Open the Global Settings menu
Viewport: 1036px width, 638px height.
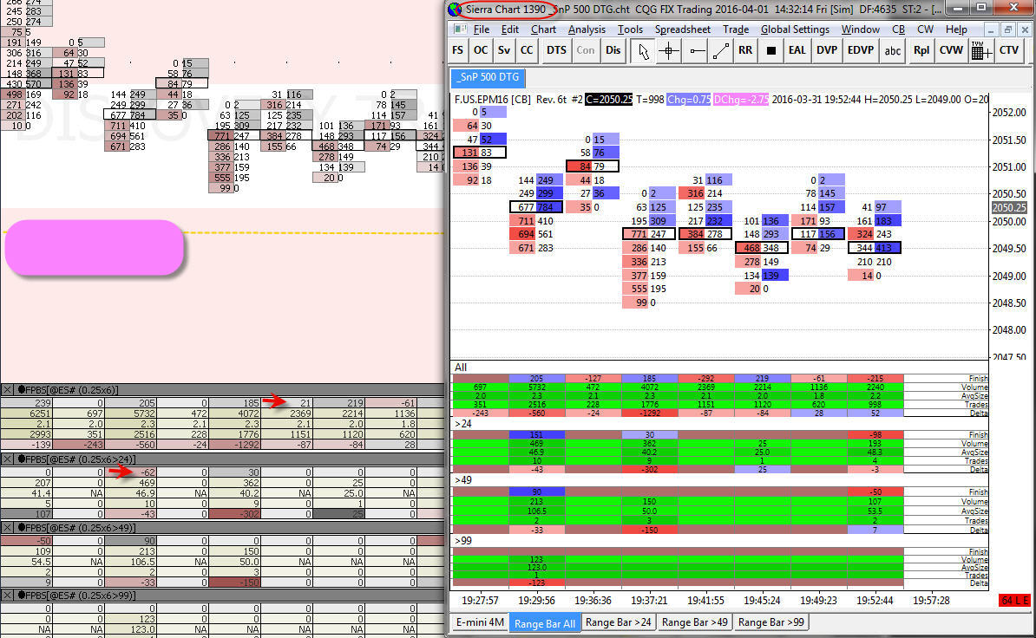[795, 29]
